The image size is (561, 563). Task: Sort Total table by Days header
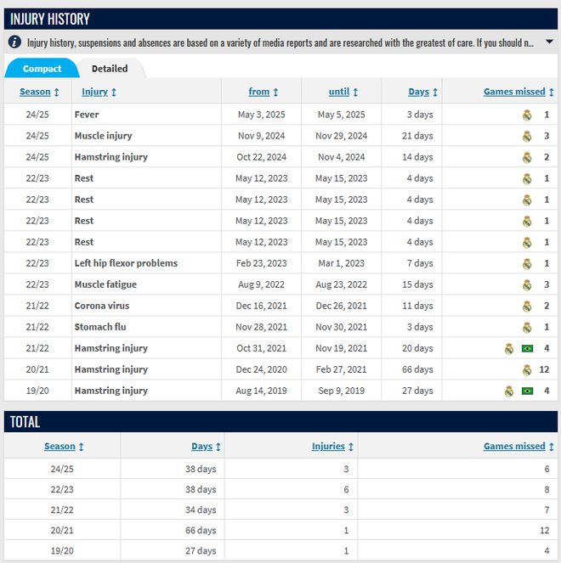coord(206,447)
